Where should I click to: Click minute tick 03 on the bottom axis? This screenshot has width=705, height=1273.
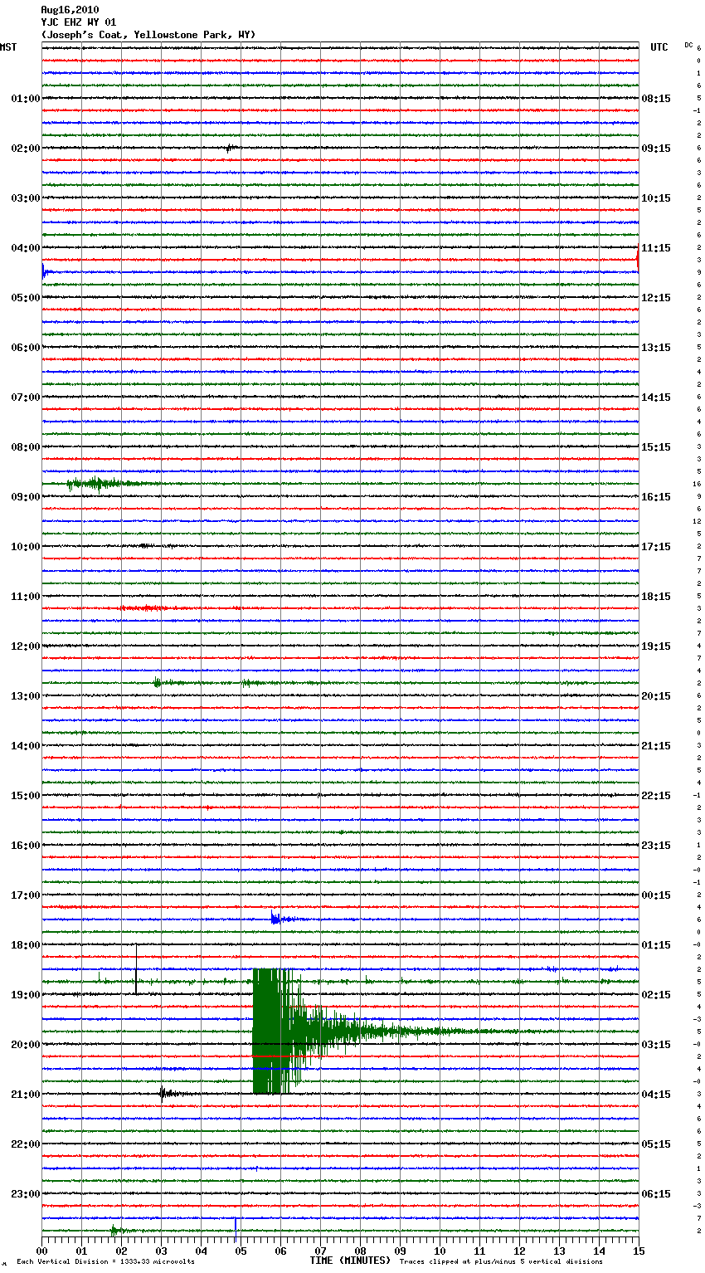pyautogui.click(x=161, y=1251)
